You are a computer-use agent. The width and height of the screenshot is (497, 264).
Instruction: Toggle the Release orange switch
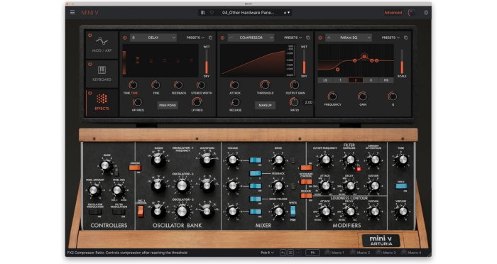pyautogui.click(x=306, y=196)
